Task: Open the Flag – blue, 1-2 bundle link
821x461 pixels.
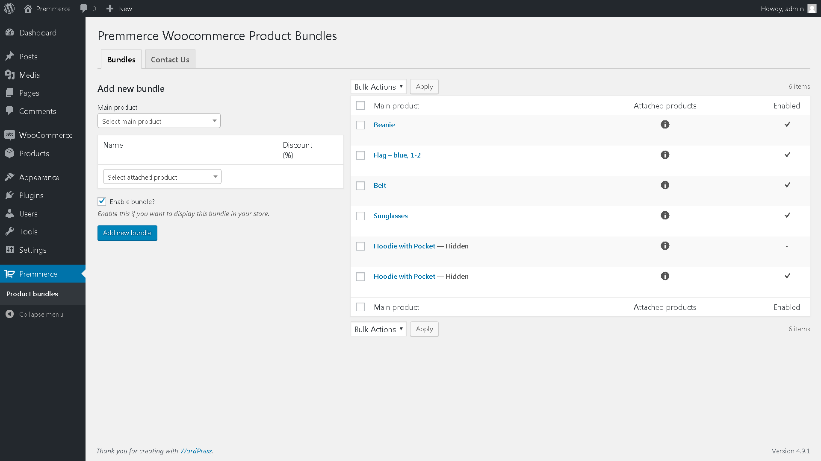Action: tap(397, 155)
